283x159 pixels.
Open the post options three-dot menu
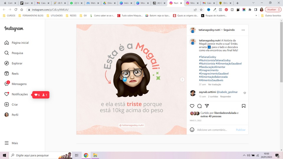pyautogui.click(x=243, y=30)
